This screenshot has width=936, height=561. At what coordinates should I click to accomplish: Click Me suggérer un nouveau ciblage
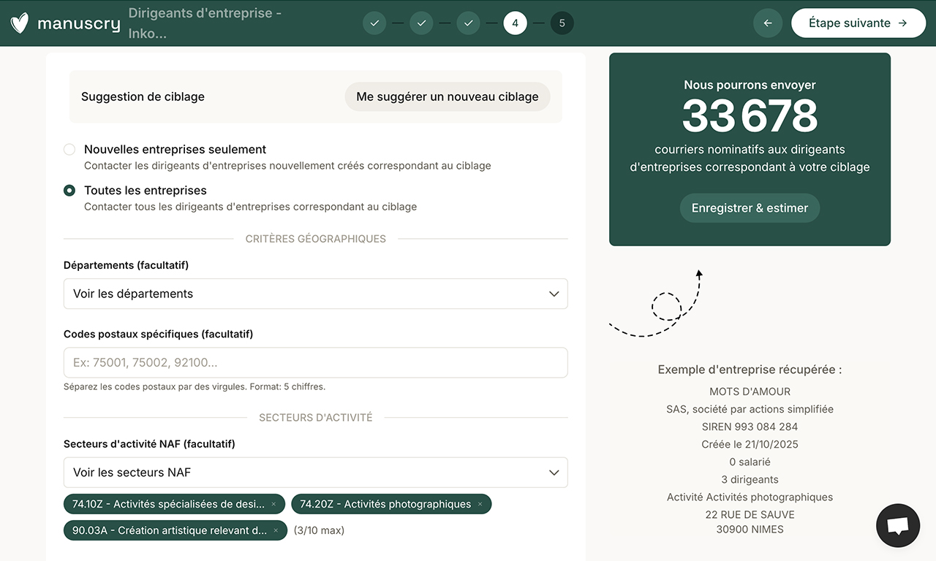pos(447,96)
